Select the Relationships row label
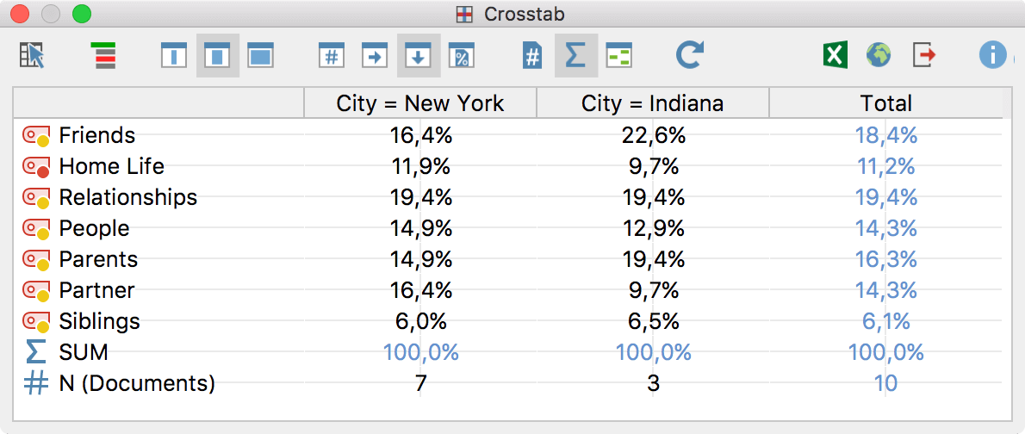The width and height of the screenshot is (1025, 434). [x=128, y=196]
